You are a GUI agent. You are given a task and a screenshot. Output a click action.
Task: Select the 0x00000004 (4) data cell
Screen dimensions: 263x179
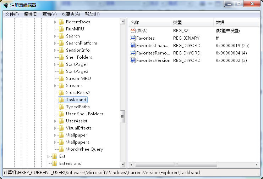click(231, 53)
